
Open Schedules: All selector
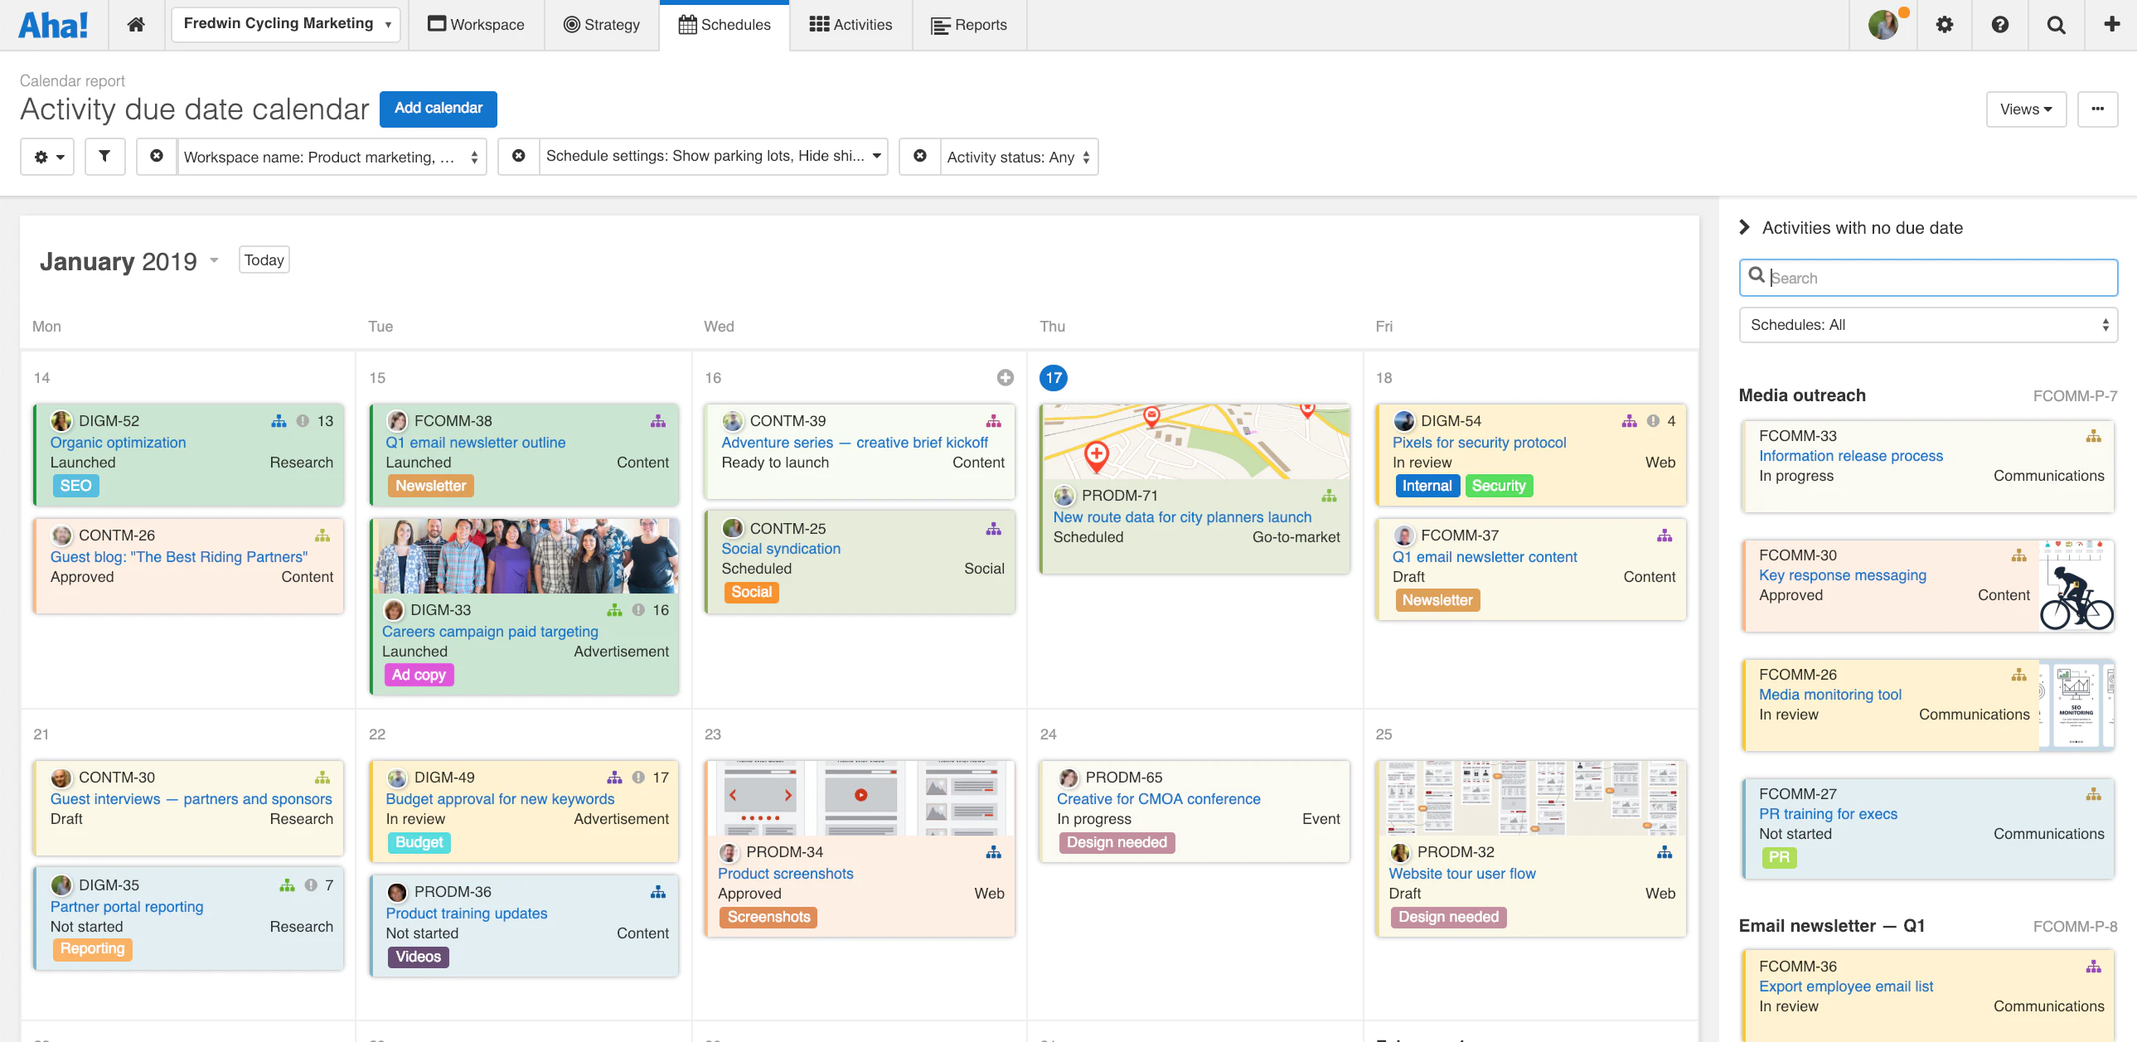click(1927, 324)
